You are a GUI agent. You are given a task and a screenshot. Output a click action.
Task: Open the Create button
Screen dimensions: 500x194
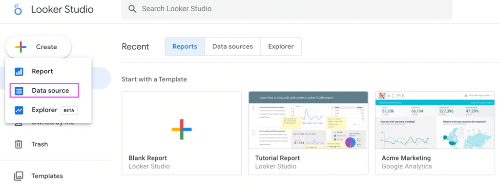point(38,47)
